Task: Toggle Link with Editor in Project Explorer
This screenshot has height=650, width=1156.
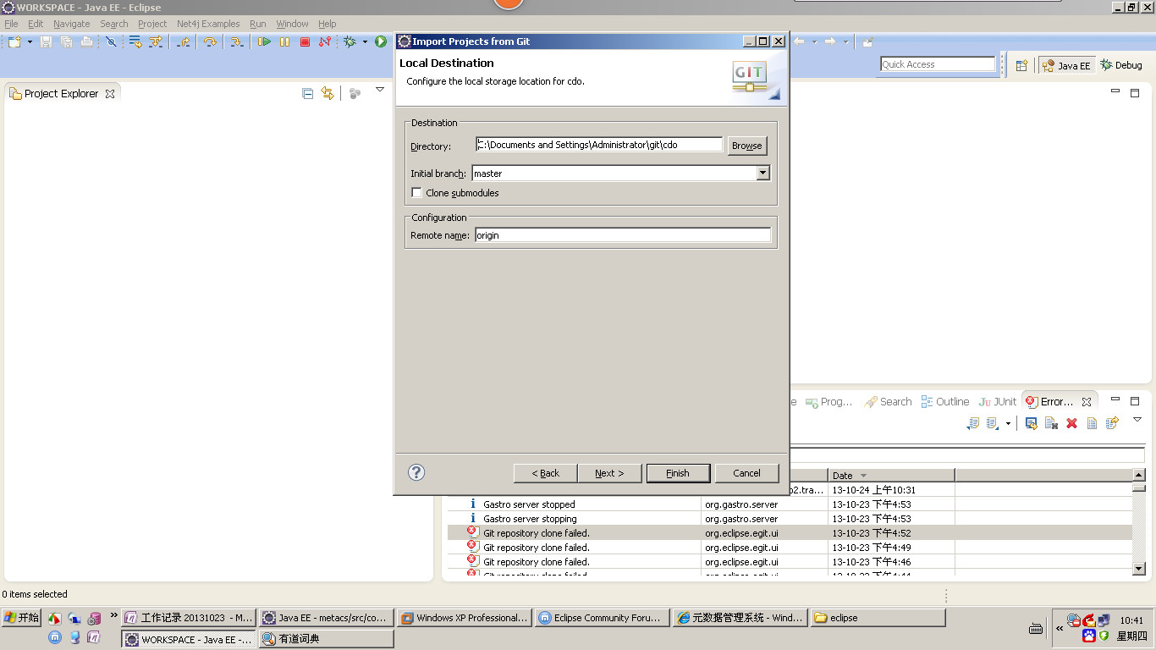Action: click(328, 93)
